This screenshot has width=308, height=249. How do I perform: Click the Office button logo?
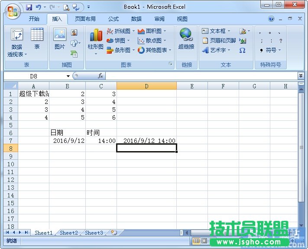[x=12, y=10]
